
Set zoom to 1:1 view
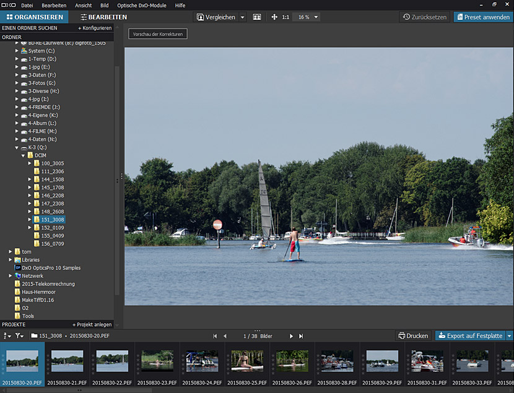click(x=285, y=17)
